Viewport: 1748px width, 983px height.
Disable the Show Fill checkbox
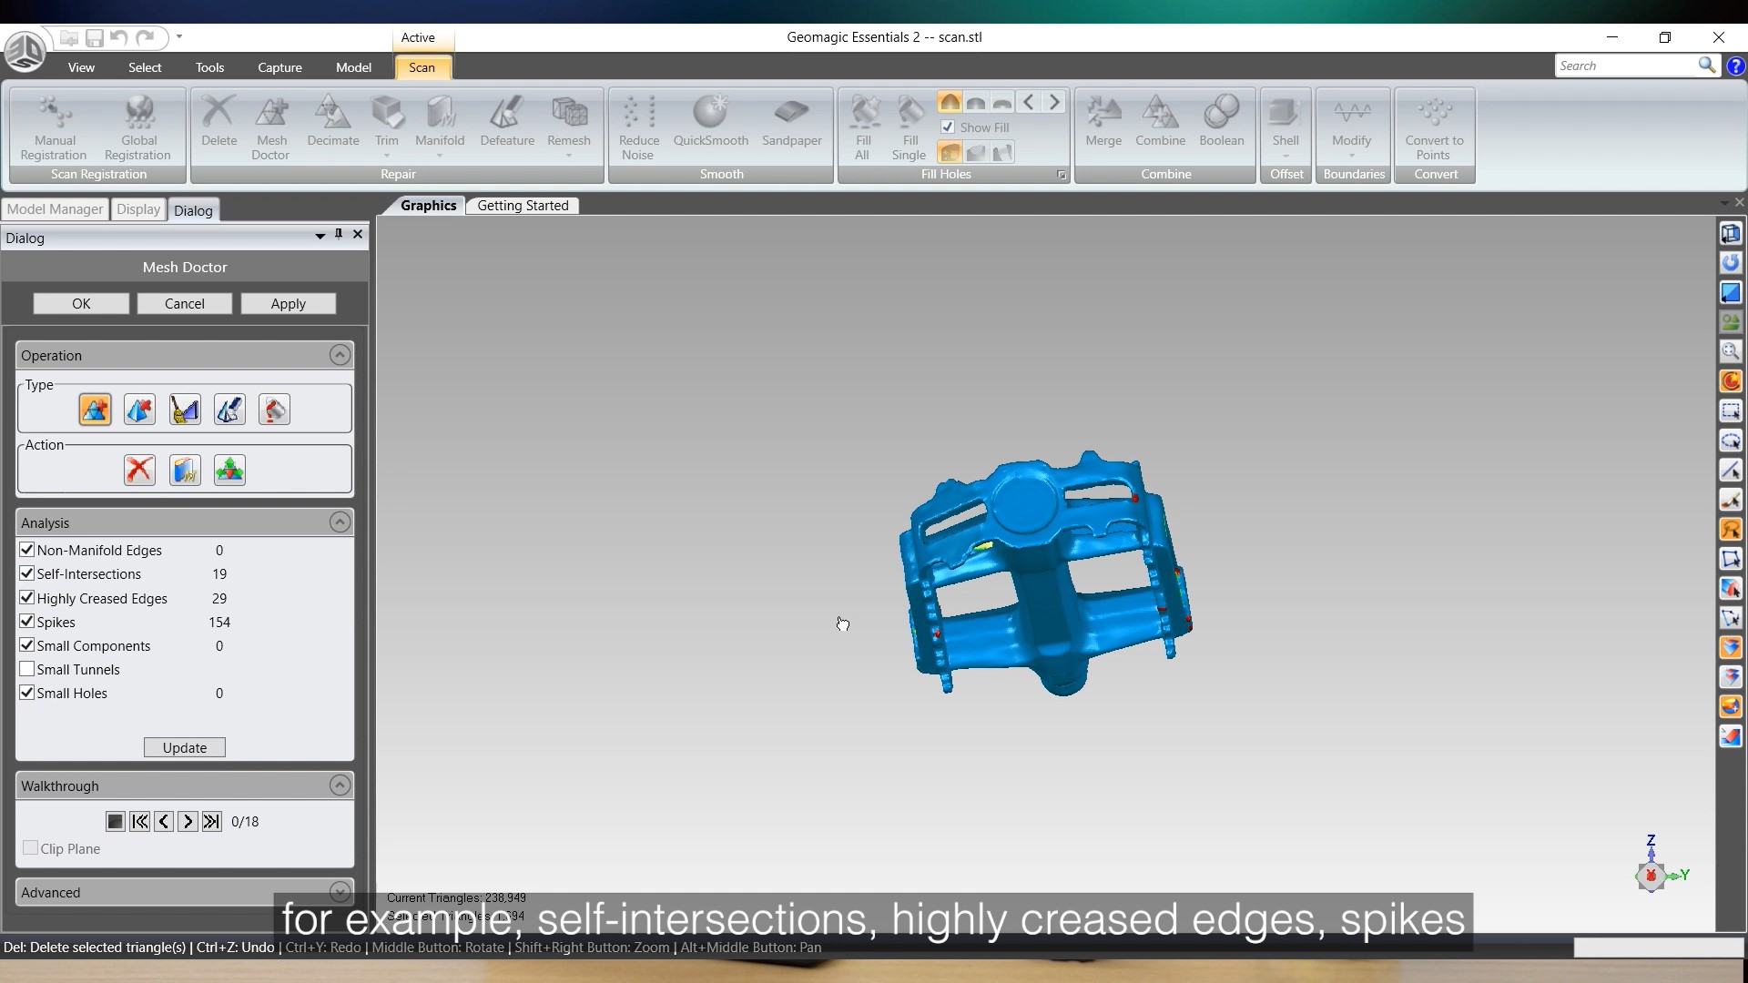pyautogui.click(x=947, y=127)
